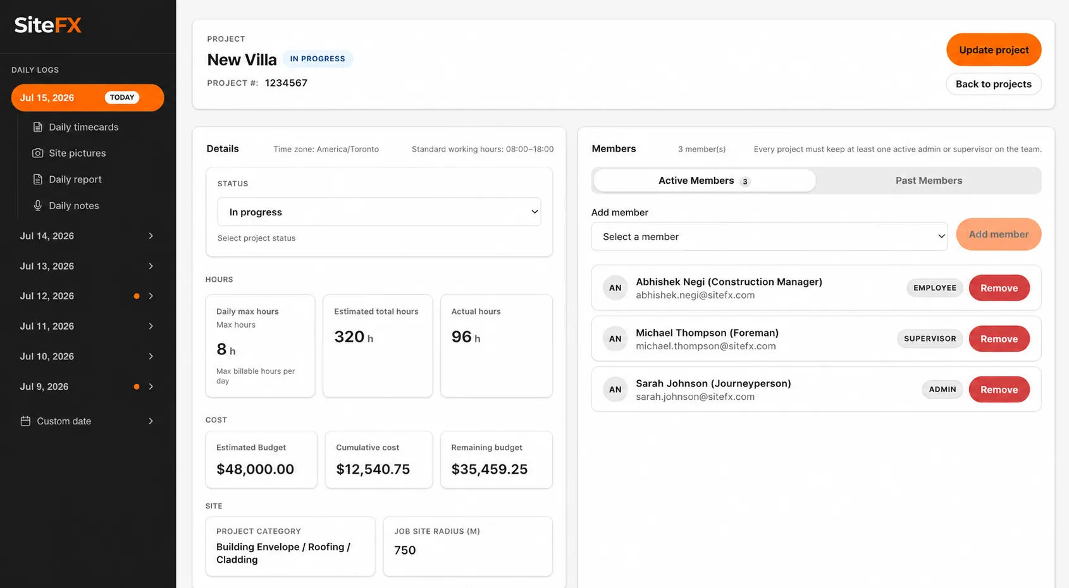Viewport: 1069px width, 588px height.
Task: Click Time zone: America/Toronto text
Action: point(326,149)
